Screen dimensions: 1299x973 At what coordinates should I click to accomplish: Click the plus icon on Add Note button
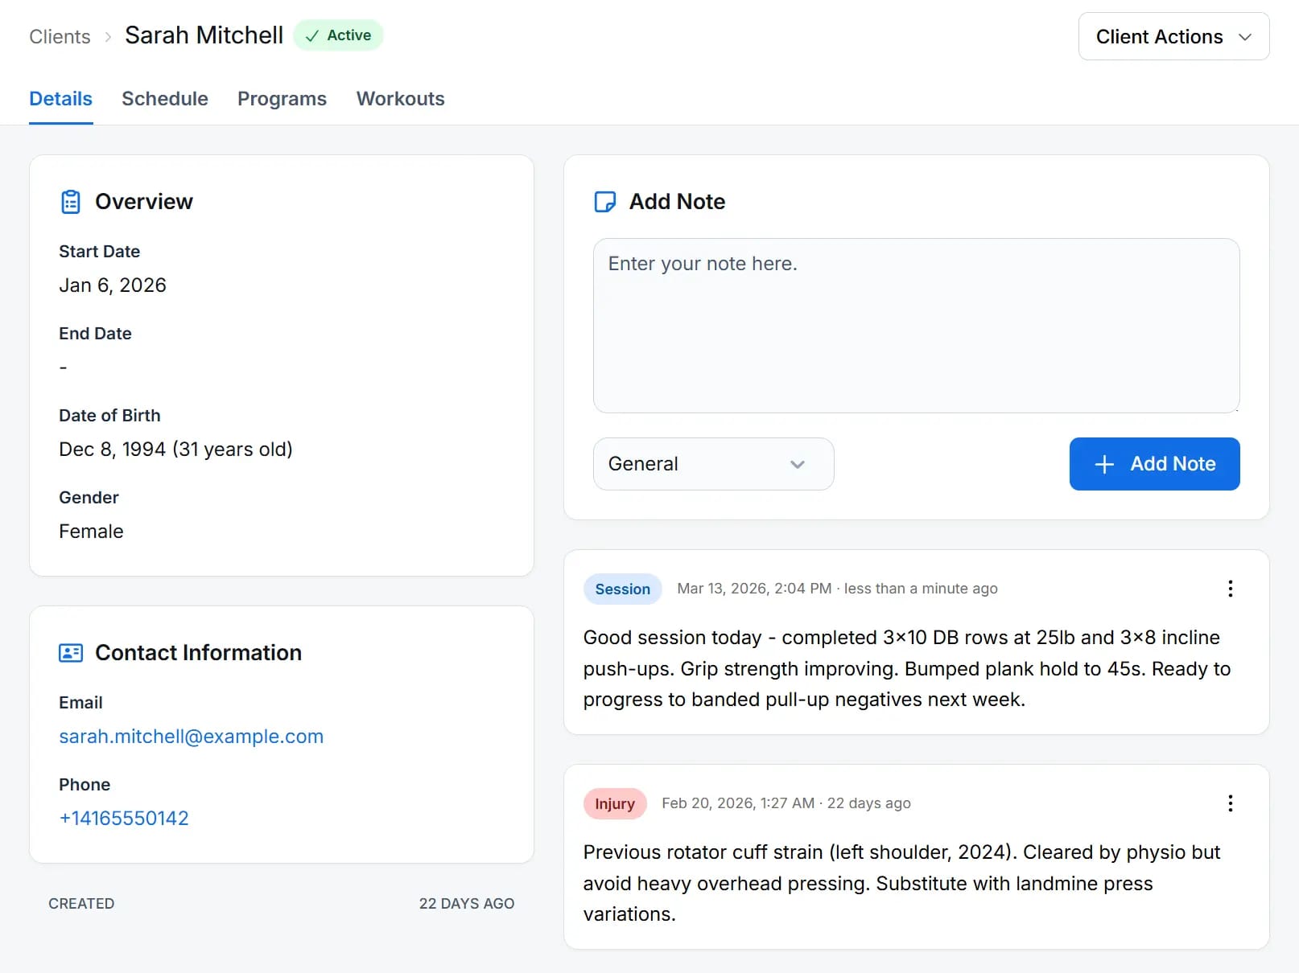tap(1103, 464)
